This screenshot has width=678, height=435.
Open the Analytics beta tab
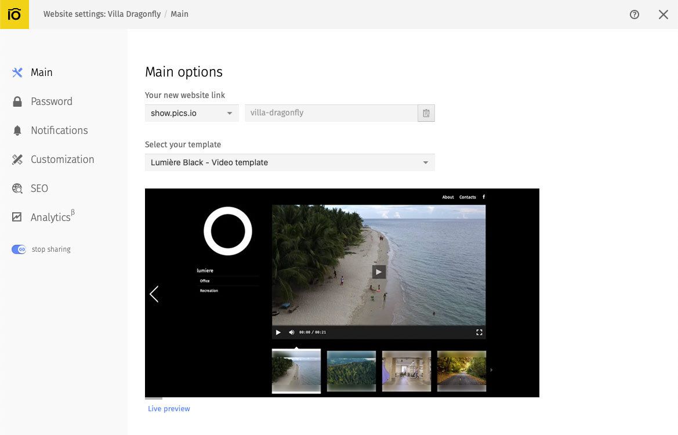click(53, 216)
